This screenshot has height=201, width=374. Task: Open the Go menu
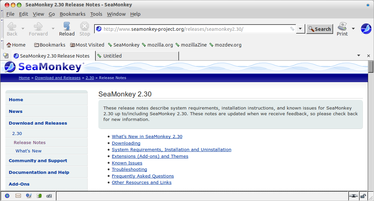click(52, 14)
